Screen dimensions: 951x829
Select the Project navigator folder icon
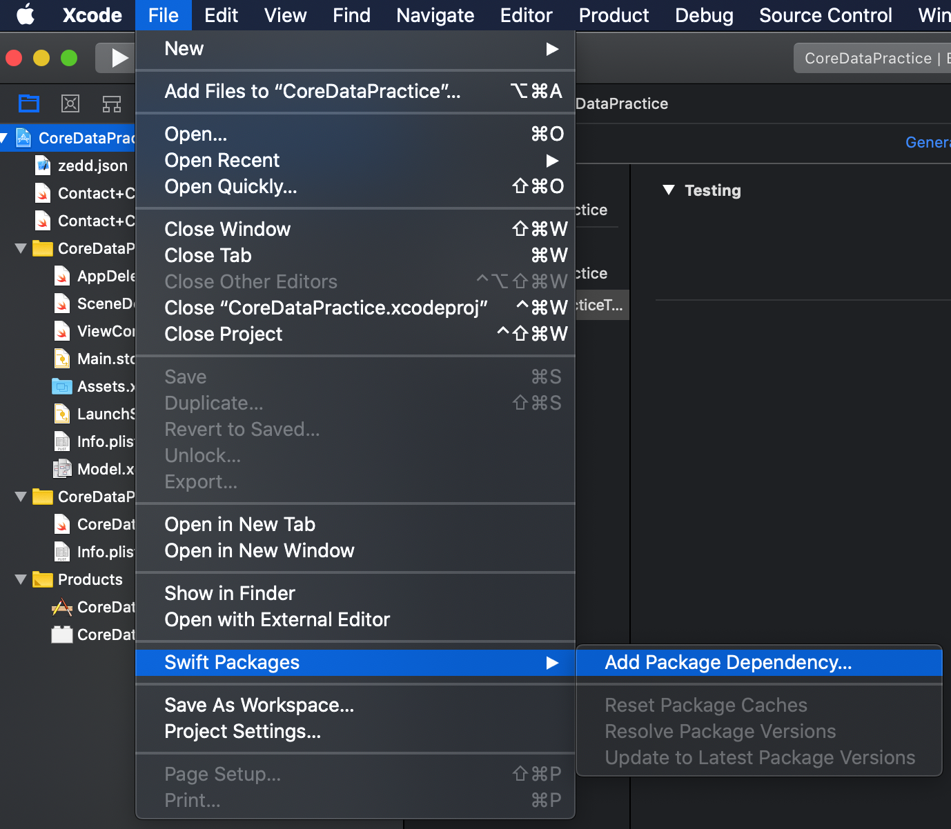coord(29,103)
